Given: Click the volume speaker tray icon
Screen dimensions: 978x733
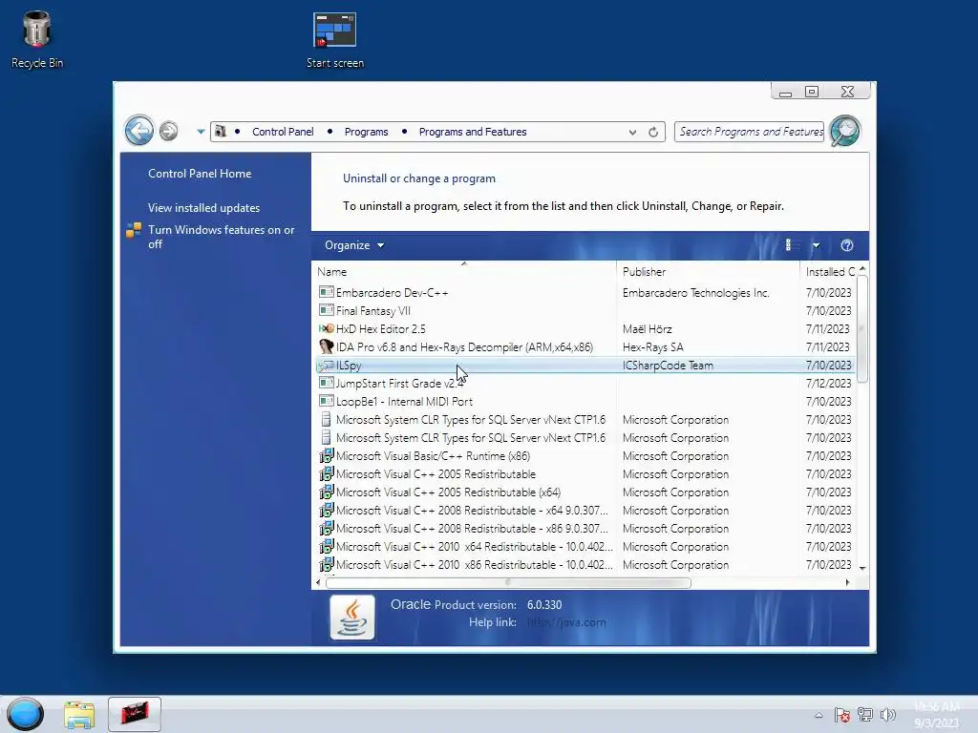Looking at the screenshot, I should (888, 714).
